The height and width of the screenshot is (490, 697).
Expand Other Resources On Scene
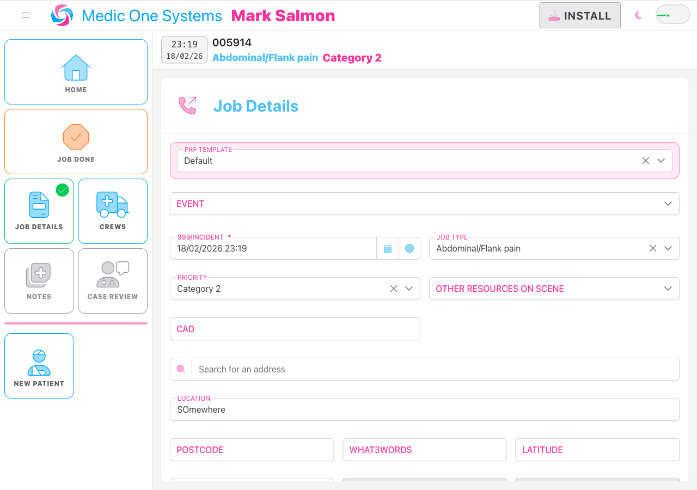point(668,289)
